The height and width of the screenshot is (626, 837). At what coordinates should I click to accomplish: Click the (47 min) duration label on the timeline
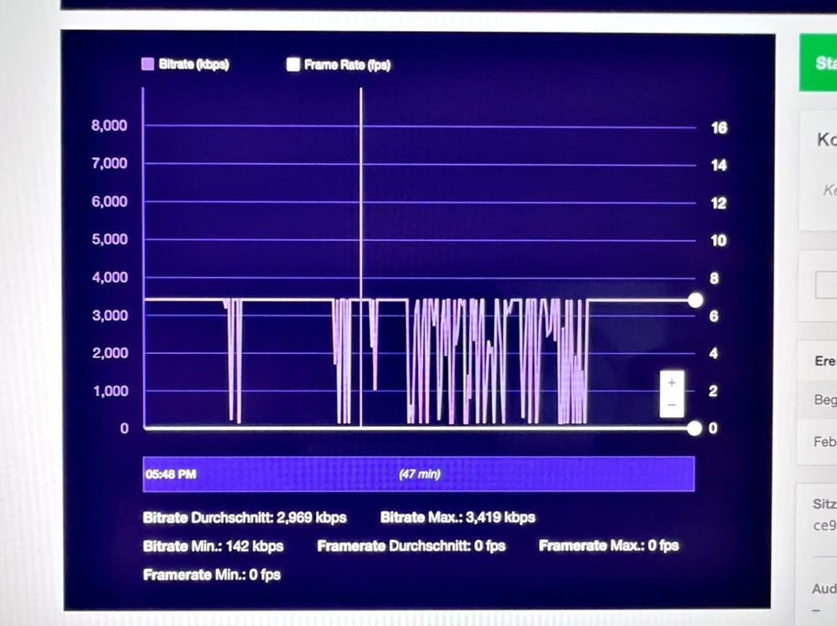[x=420, y=474]
